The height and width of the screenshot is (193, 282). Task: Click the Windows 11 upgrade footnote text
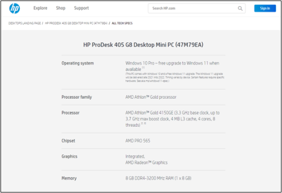click(175, 78)
